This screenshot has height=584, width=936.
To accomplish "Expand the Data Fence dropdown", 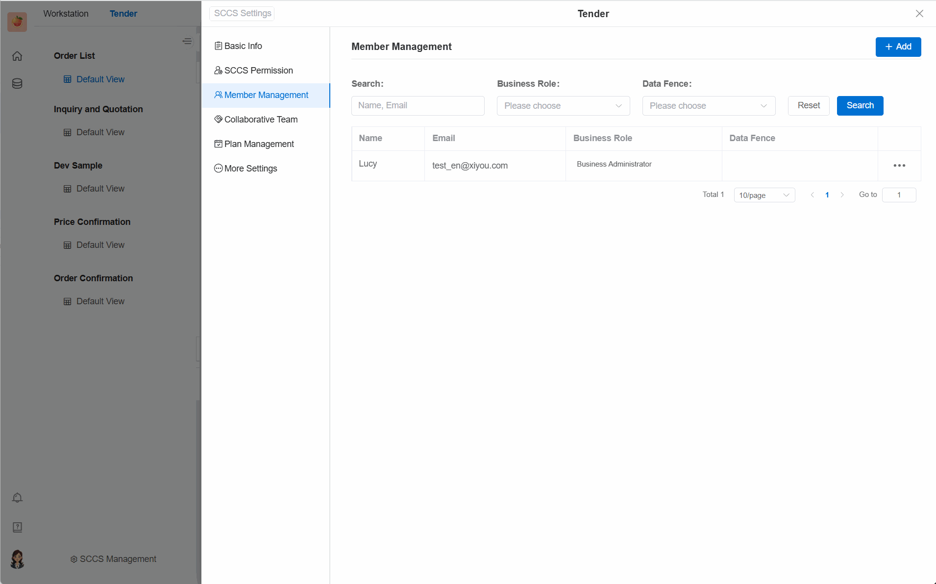I will pyautogui.click(x=709, y=106).
